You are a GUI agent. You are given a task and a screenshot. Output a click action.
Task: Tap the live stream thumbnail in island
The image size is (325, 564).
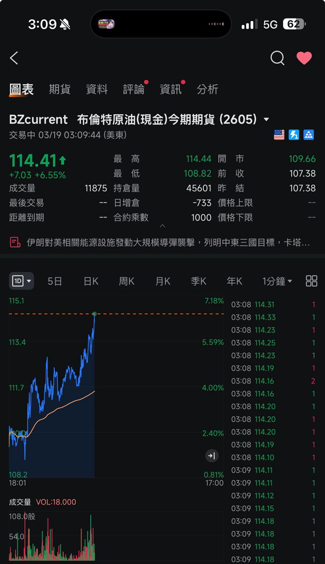point(106,24)
